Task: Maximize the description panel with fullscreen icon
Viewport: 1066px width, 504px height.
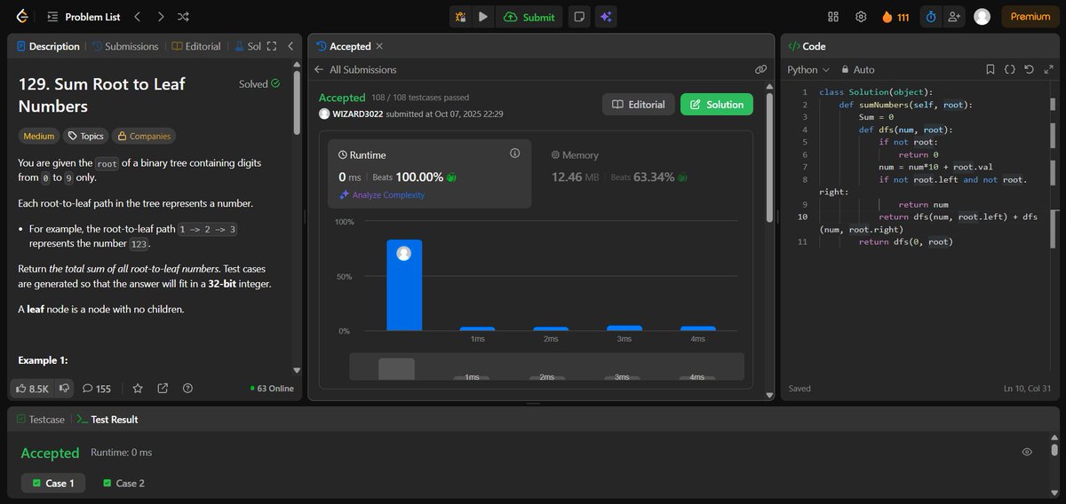Action: click(272, 46)
